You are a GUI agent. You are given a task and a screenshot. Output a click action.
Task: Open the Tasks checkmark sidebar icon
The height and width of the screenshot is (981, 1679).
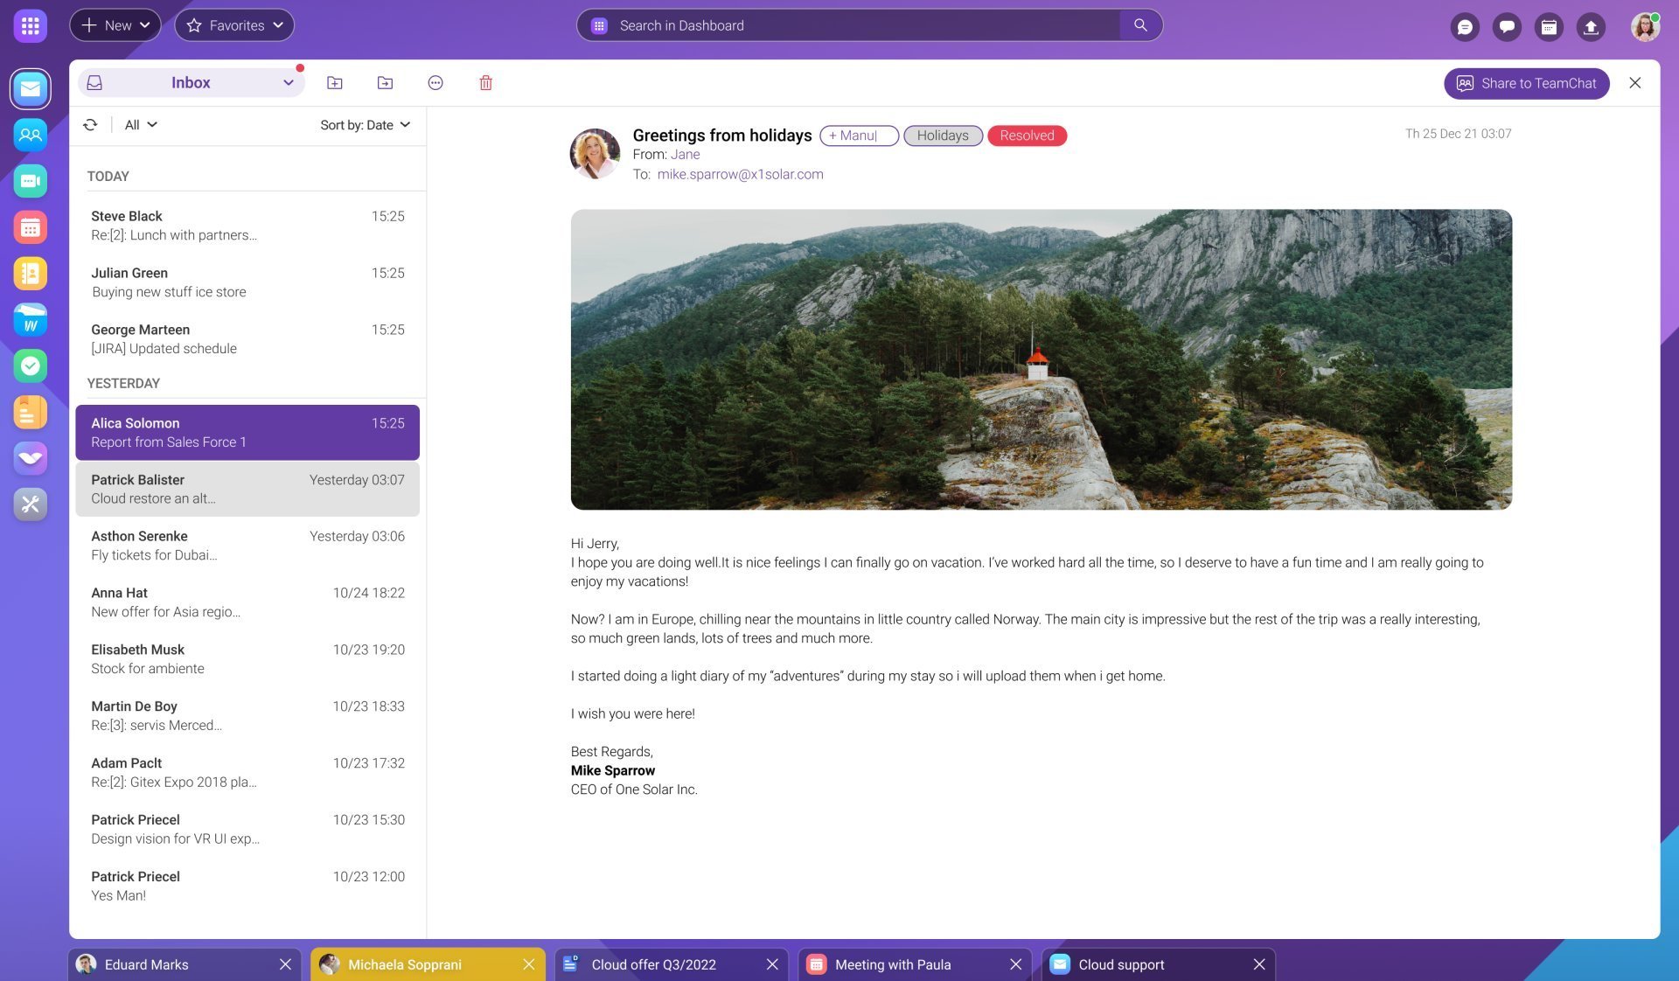click(31, 365)
